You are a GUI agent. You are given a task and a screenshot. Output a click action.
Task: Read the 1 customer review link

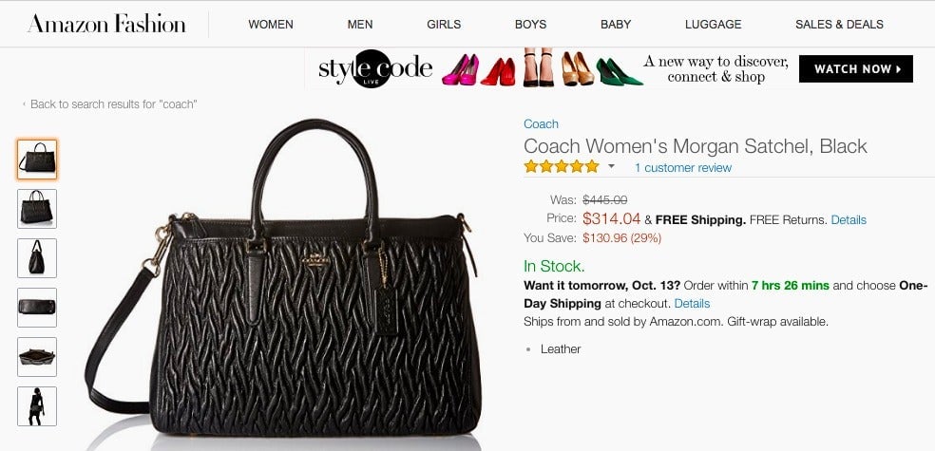point(683,168)
